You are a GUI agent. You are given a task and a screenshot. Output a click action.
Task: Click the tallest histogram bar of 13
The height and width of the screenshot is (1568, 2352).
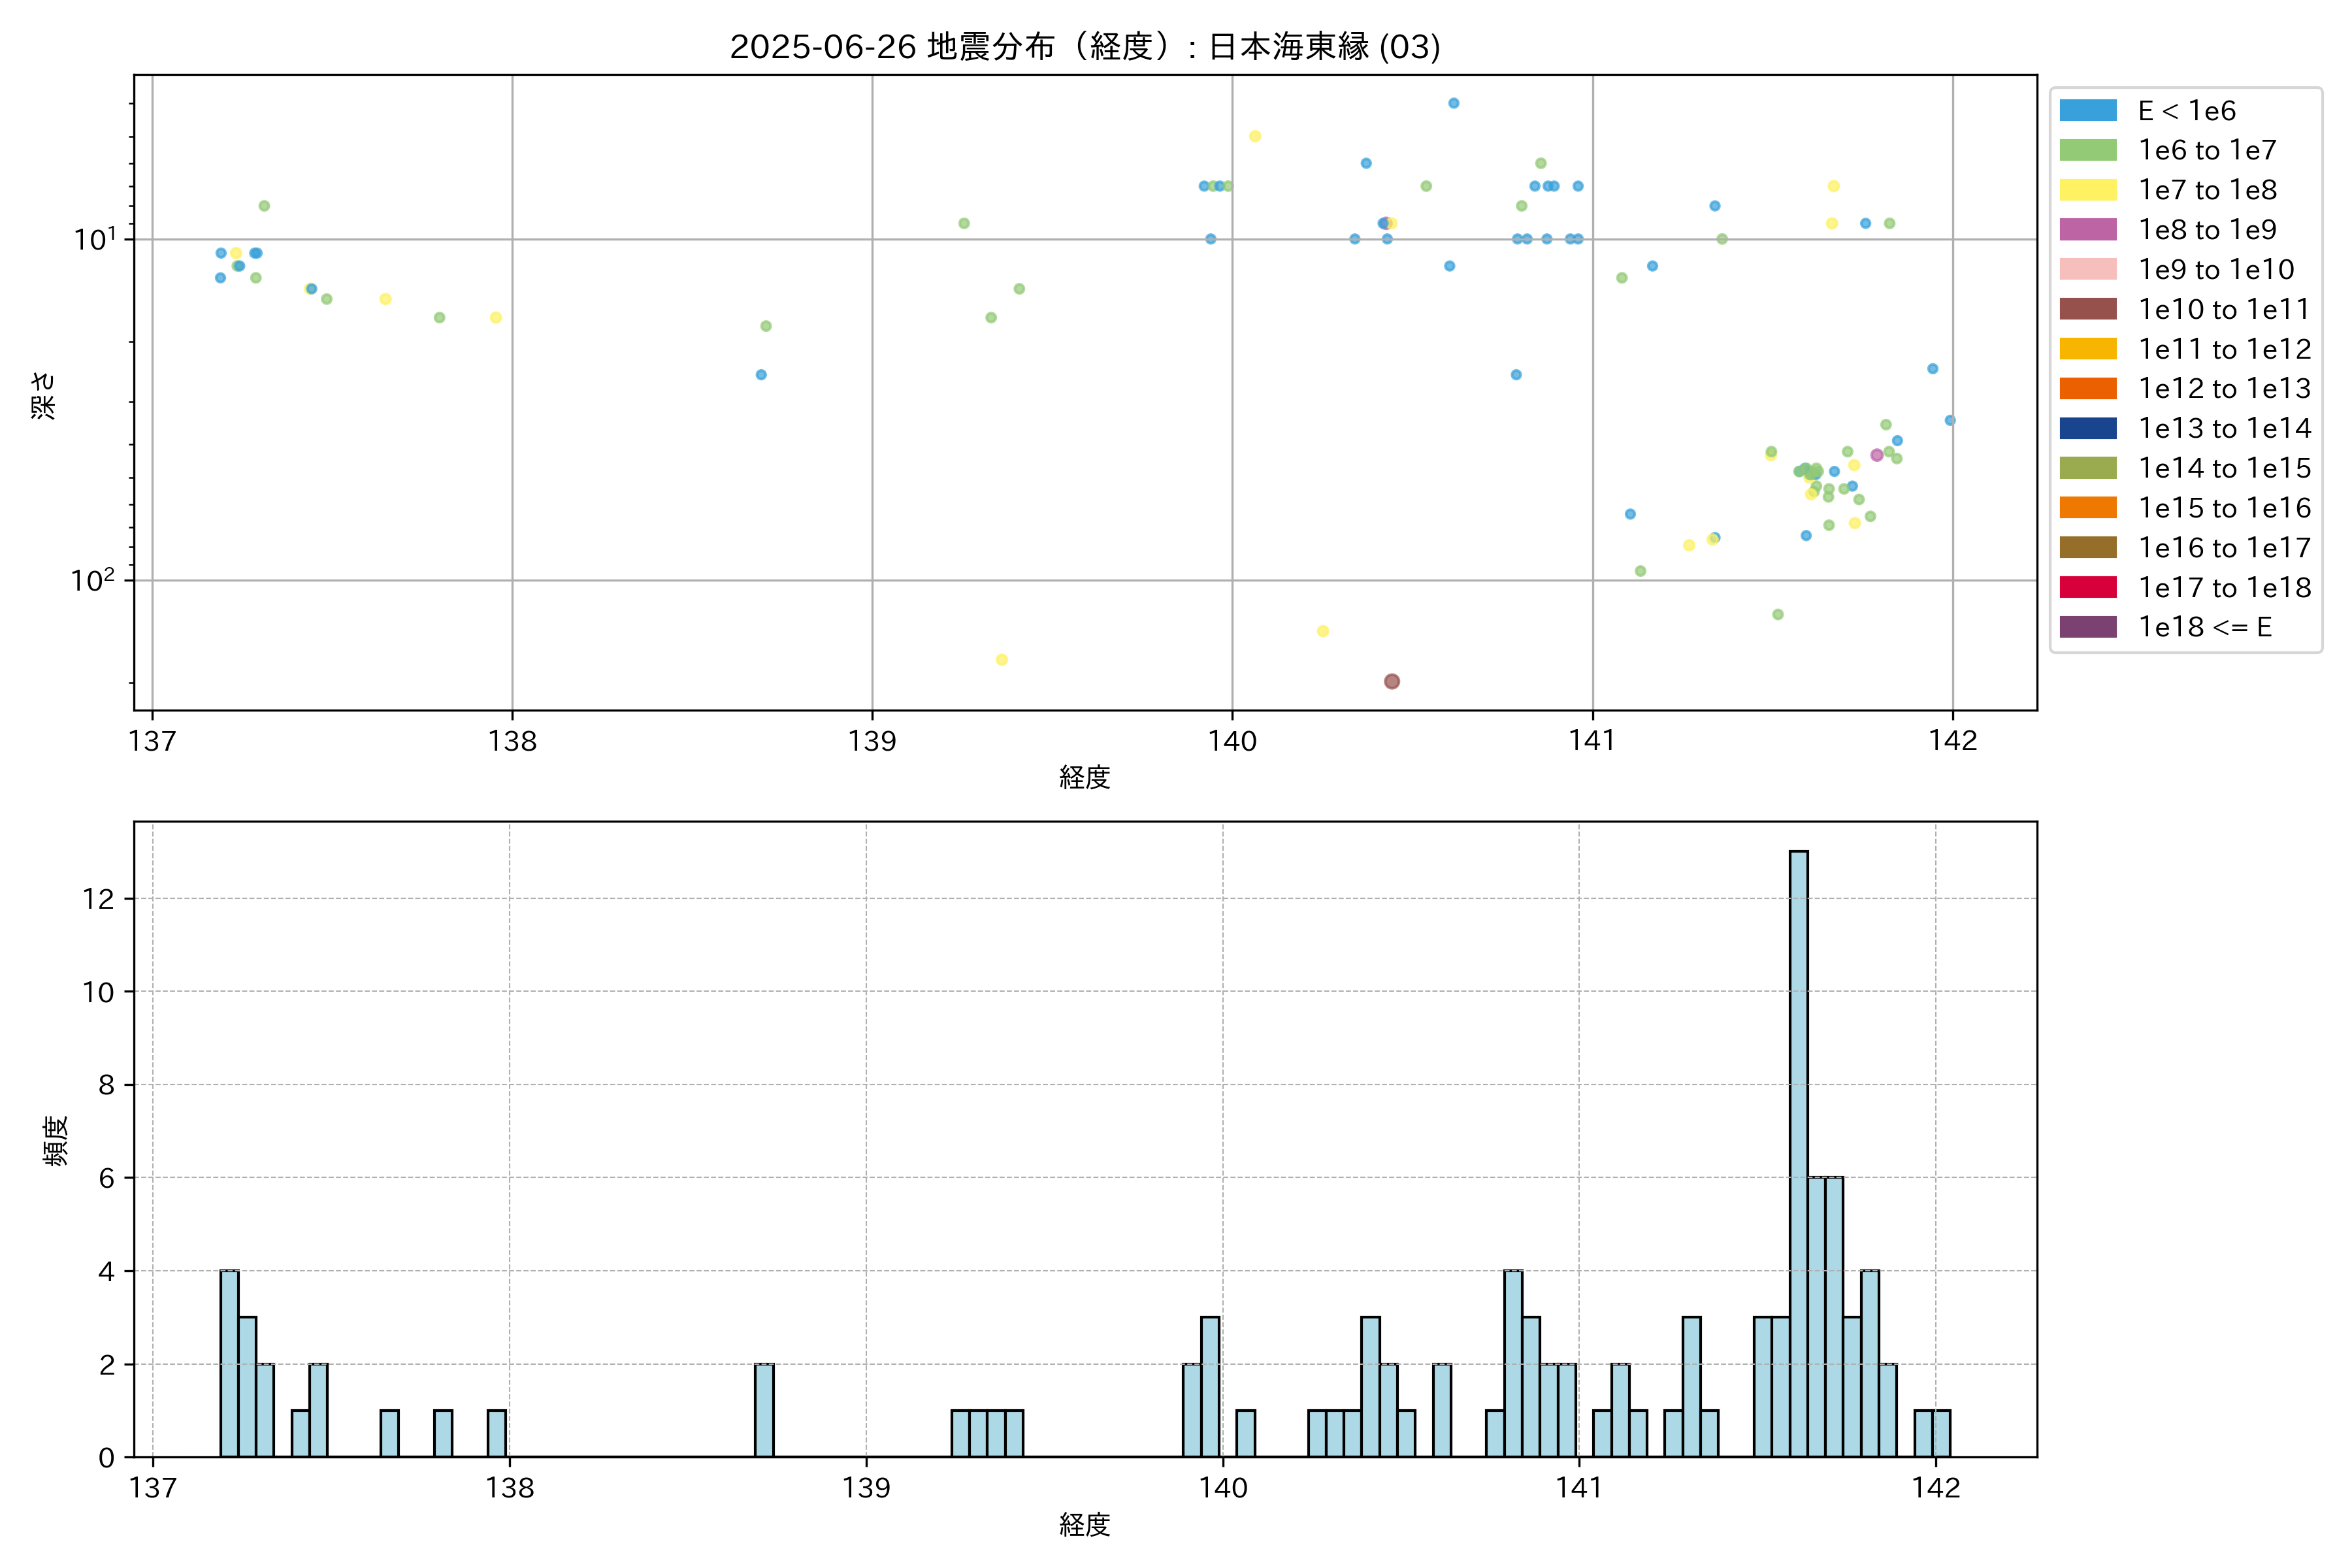click(1798, 1150)
